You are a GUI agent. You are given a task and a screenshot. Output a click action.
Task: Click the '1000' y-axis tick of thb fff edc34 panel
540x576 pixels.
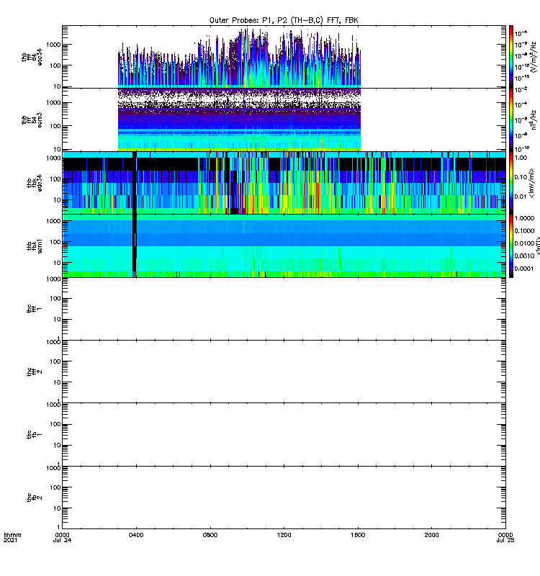(53, 45)
